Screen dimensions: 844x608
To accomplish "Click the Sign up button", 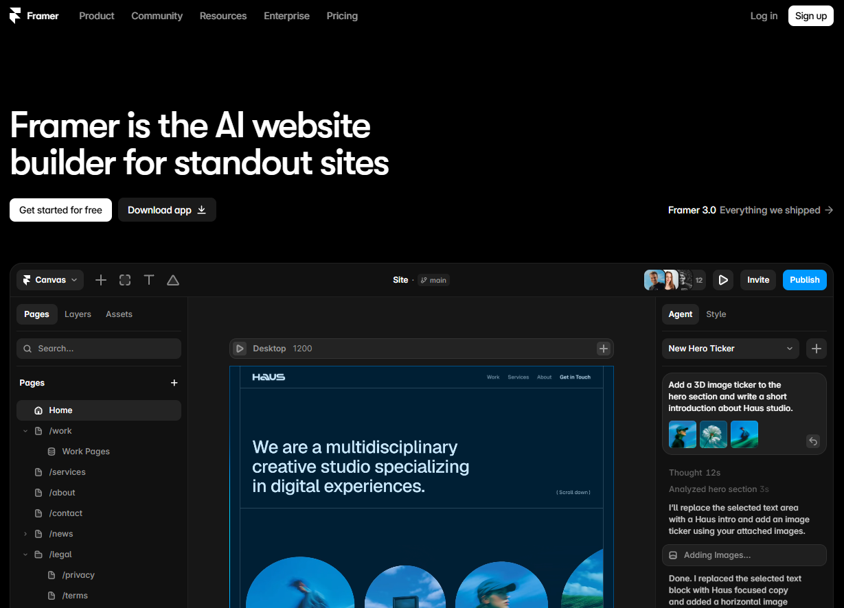I will point(810,16).
